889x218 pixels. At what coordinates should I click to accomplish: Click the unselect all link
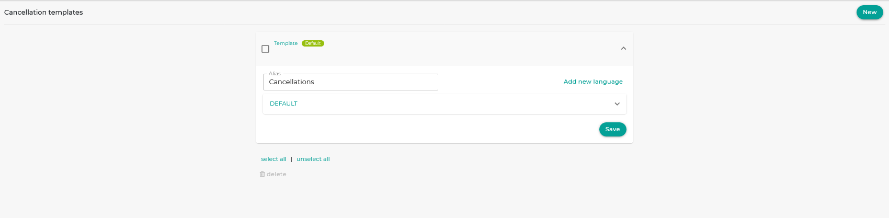[x=313, y=159]
